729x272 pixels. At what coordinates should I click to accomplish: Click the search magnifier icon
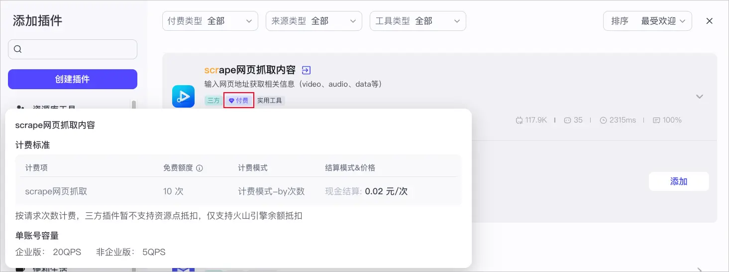pos(18,49)
